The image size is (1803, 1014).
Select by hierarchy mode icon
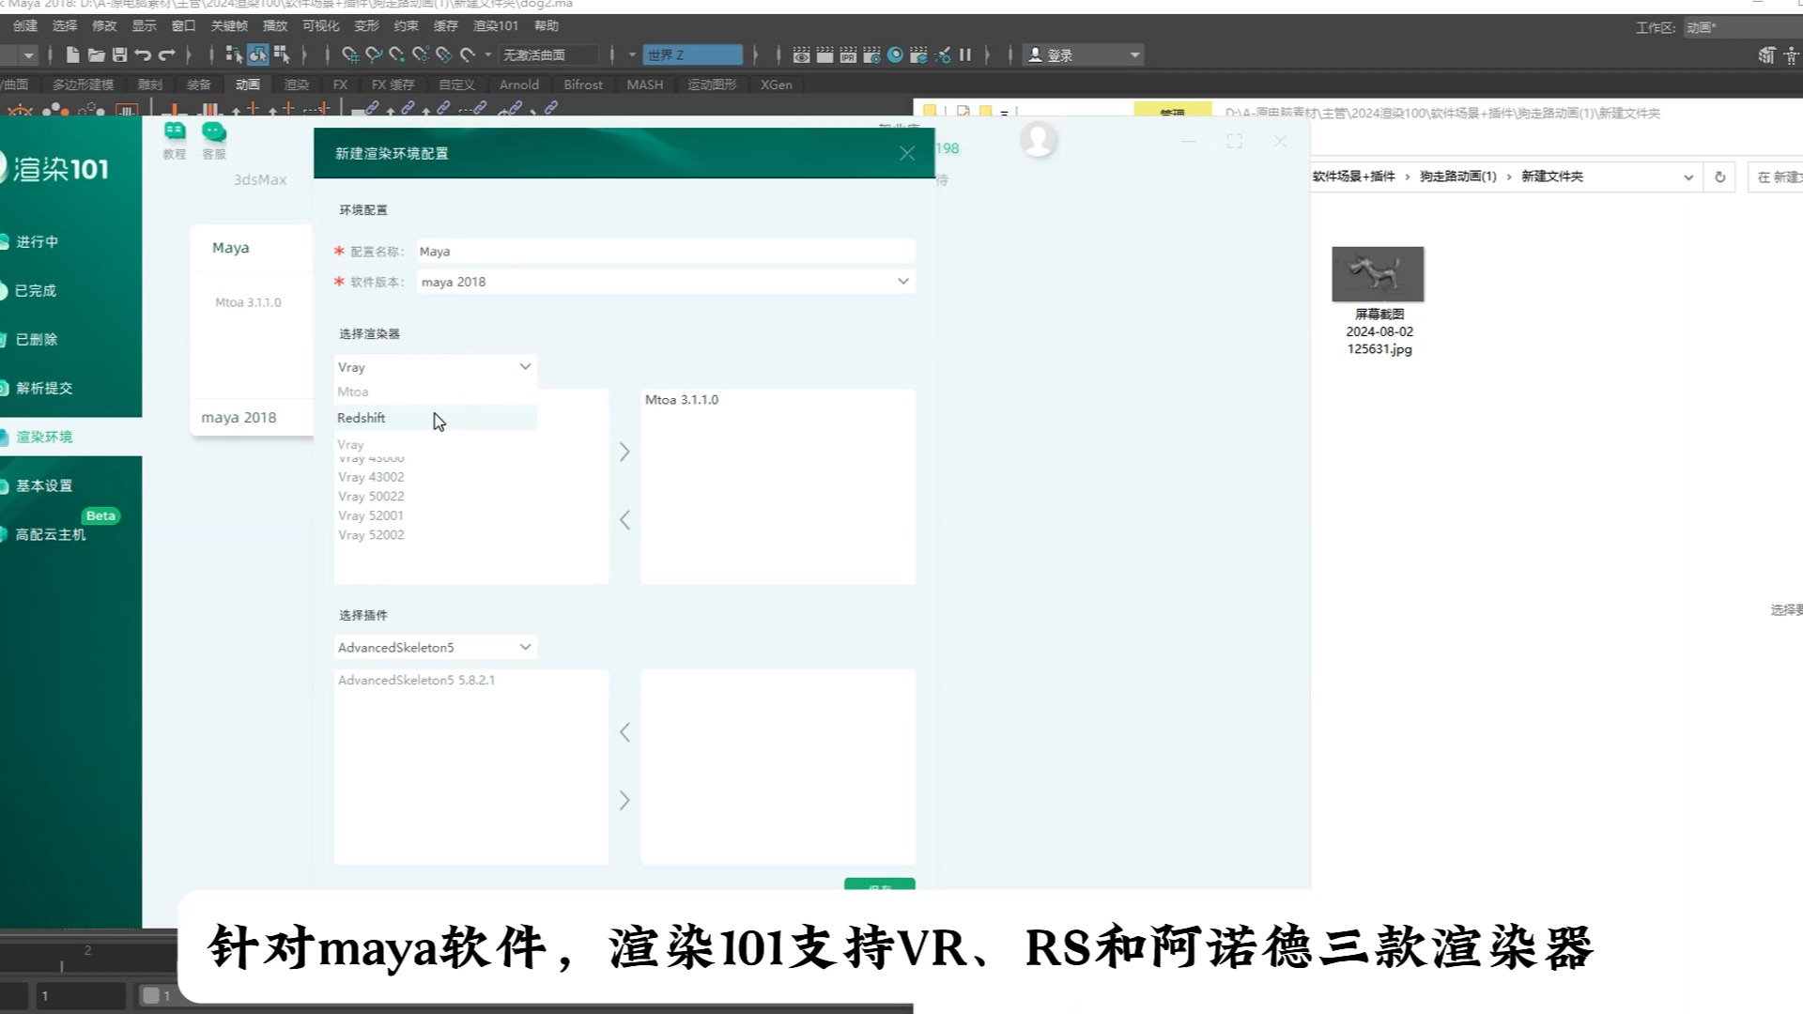234,55
